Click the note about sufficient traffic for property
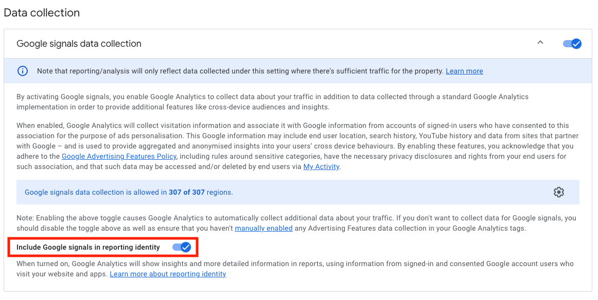This screenshot has width=598, height=300. 240,71
